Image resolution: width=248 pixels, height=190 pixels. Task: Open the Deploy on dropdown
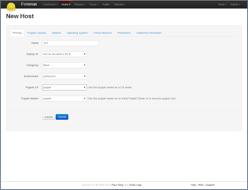[x=64, y=54]
